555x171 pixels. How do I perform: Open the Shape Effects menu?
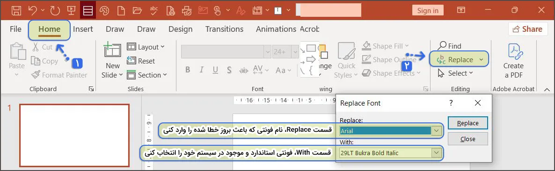pyautogui.click(x=391, y=73)
